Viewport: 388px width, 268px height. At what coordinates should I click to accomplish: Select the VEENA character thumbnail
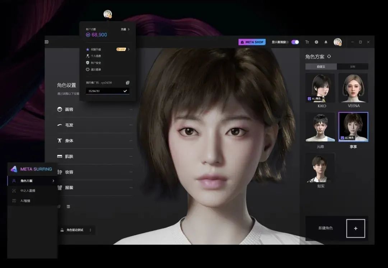(353, 88)
